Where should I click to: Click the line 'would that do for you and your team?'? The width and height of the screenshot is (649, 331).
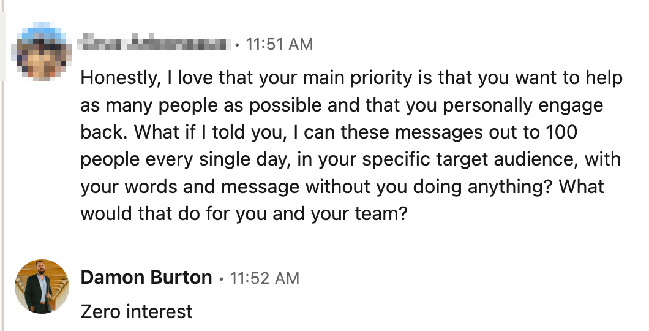pos(244,214)
